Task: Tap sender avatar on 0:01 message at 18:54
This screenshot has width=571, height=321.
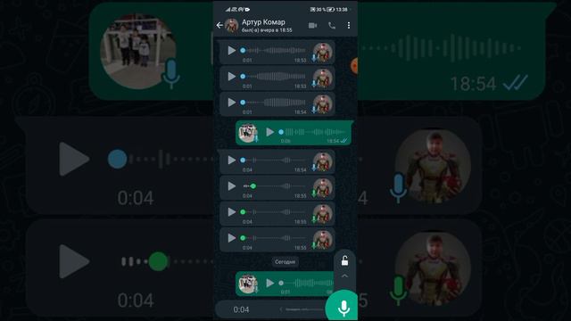Action: coord(323,104)
